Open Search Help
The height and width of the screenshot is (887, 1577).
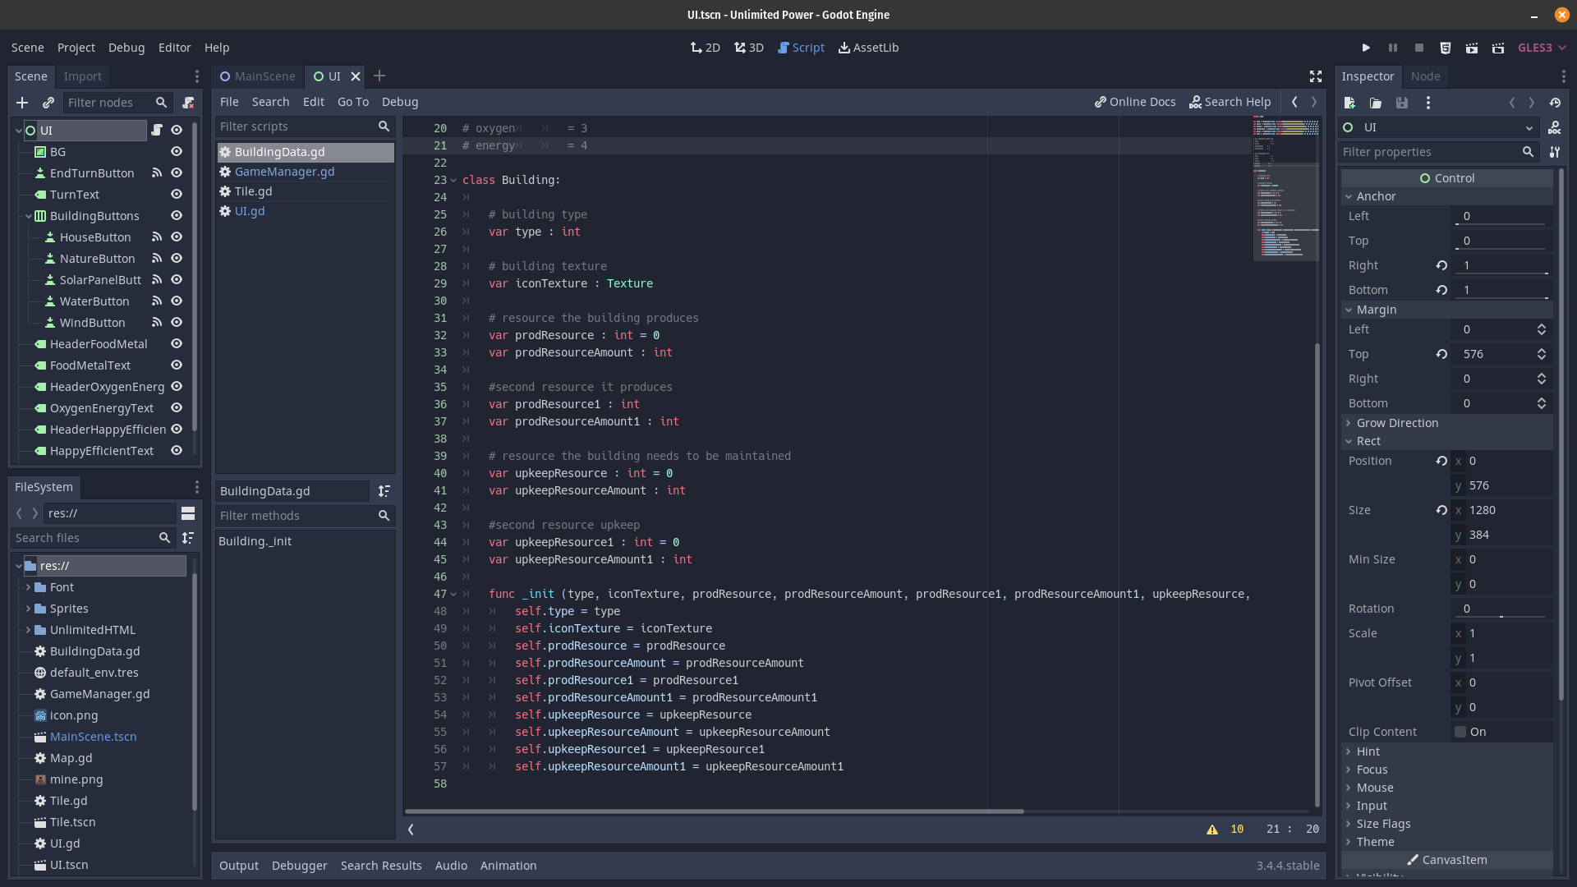pos(1230,102)
